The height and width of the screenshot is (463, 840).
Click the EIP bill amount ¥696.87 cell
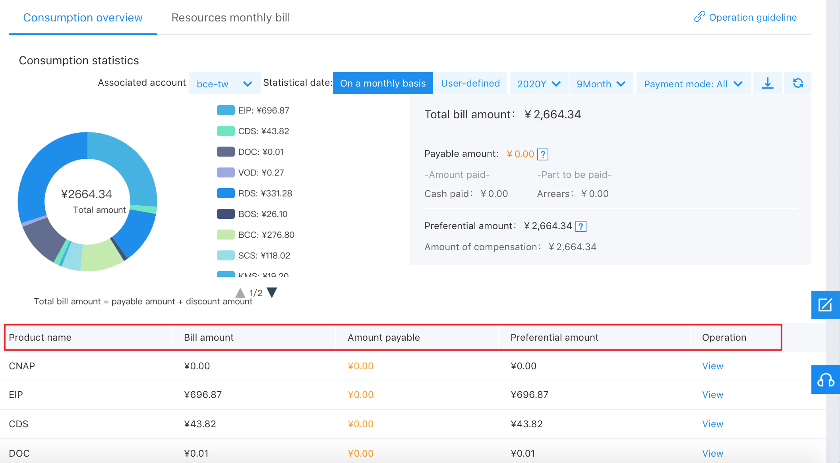[x=203, y=395]
